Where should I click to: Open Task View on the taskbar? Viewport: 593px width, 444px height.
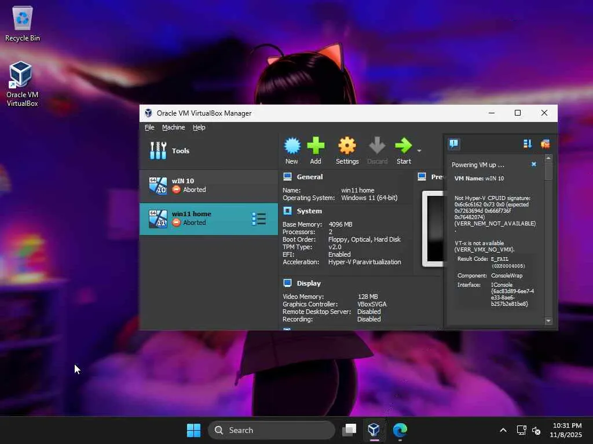(349, 430)
